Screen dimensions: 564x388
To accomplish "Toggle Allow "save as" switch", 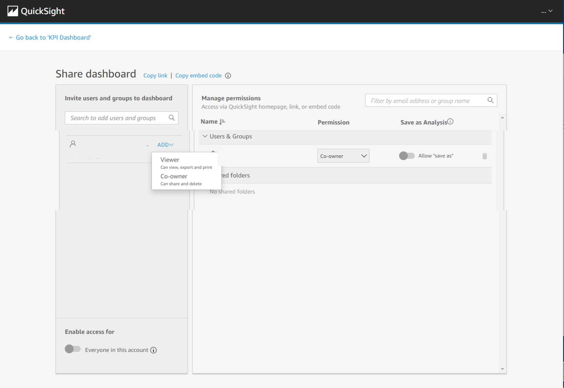I will click(407, 156).
